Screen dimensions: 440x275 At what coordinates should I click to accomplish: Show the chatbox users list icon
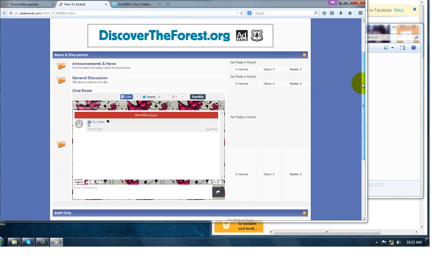[x=220, y=182]
